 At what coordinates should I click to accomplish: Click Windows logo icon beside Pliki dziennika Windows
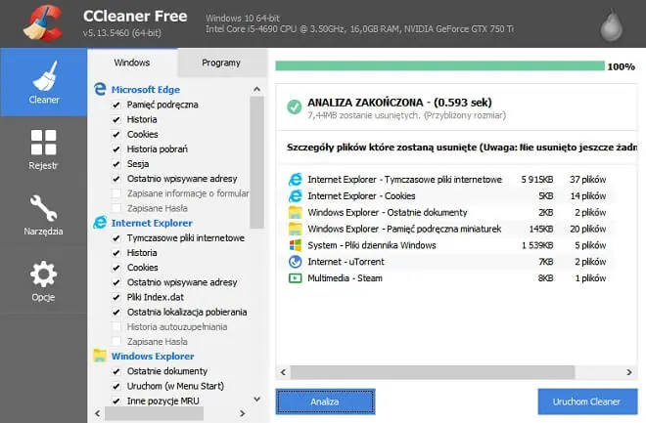click(295, 245)
